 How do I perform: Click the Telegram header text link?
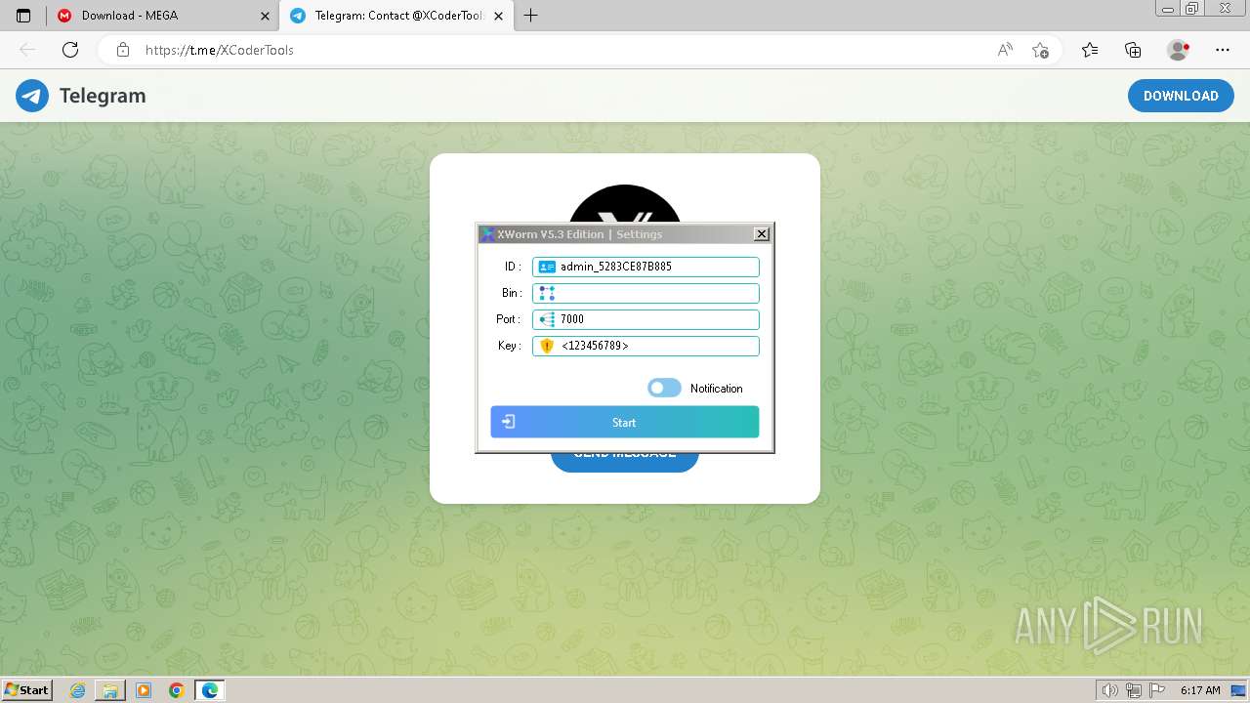click(103, 96)
